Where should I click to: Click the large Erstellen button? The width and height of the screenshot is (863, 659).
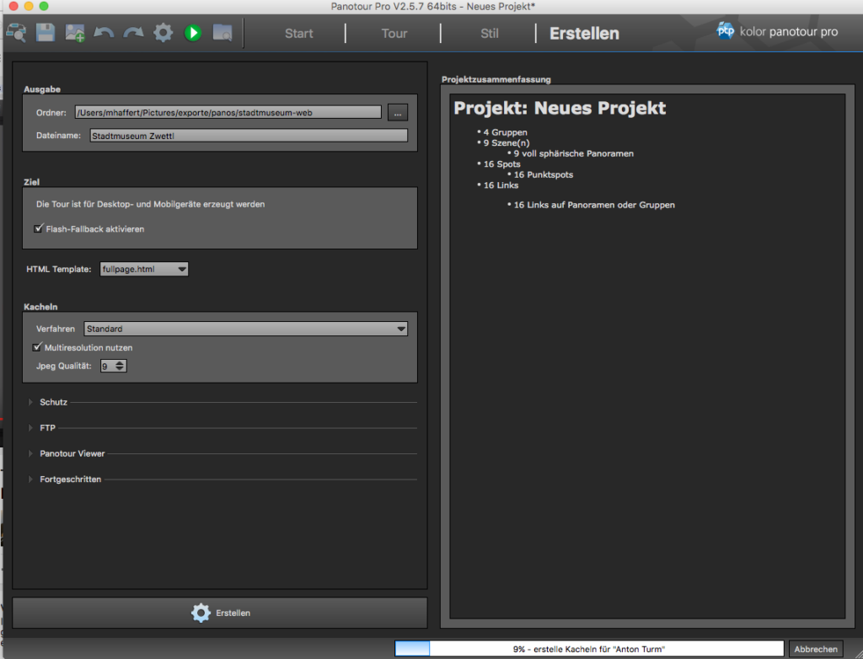220,613
